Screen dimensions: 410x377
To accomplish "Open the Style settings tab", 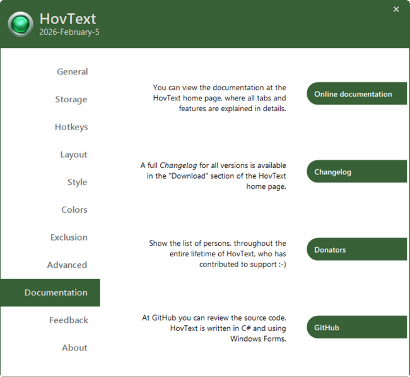I will tap(77, 183).
